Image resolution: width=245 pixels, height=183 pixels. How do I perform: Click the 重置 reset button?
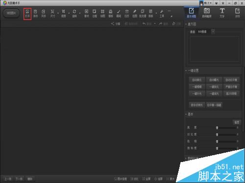(237, 122)
